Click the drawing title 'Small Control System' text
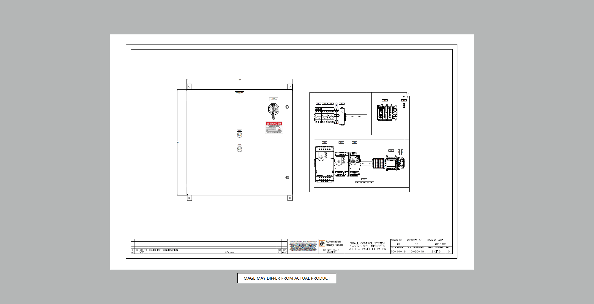Image resolution: width=594 pixels, height=304 pixels. click(367, 243)
